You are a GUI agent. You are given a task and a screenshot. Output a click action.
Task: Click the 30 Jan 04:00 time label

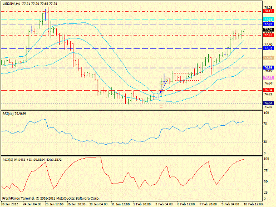tap(98, 204)
